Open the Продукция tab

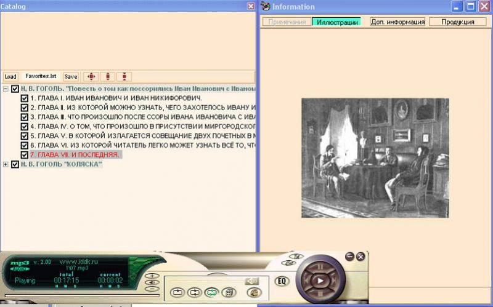point(458,22)
